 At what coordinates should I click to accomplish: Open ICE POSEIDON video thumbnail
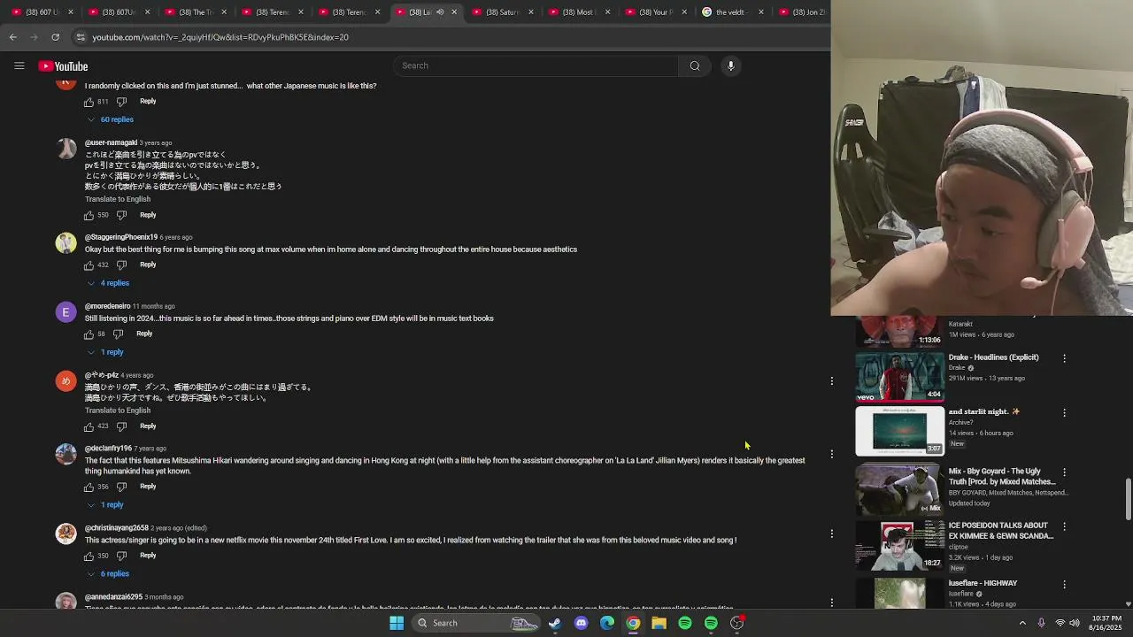click(899, 545)
